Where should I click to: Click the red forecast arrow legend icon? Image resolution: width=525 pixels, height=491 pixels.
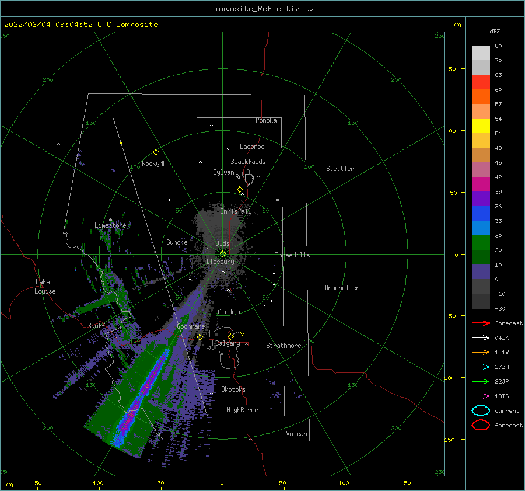click(x=481, y=323)
